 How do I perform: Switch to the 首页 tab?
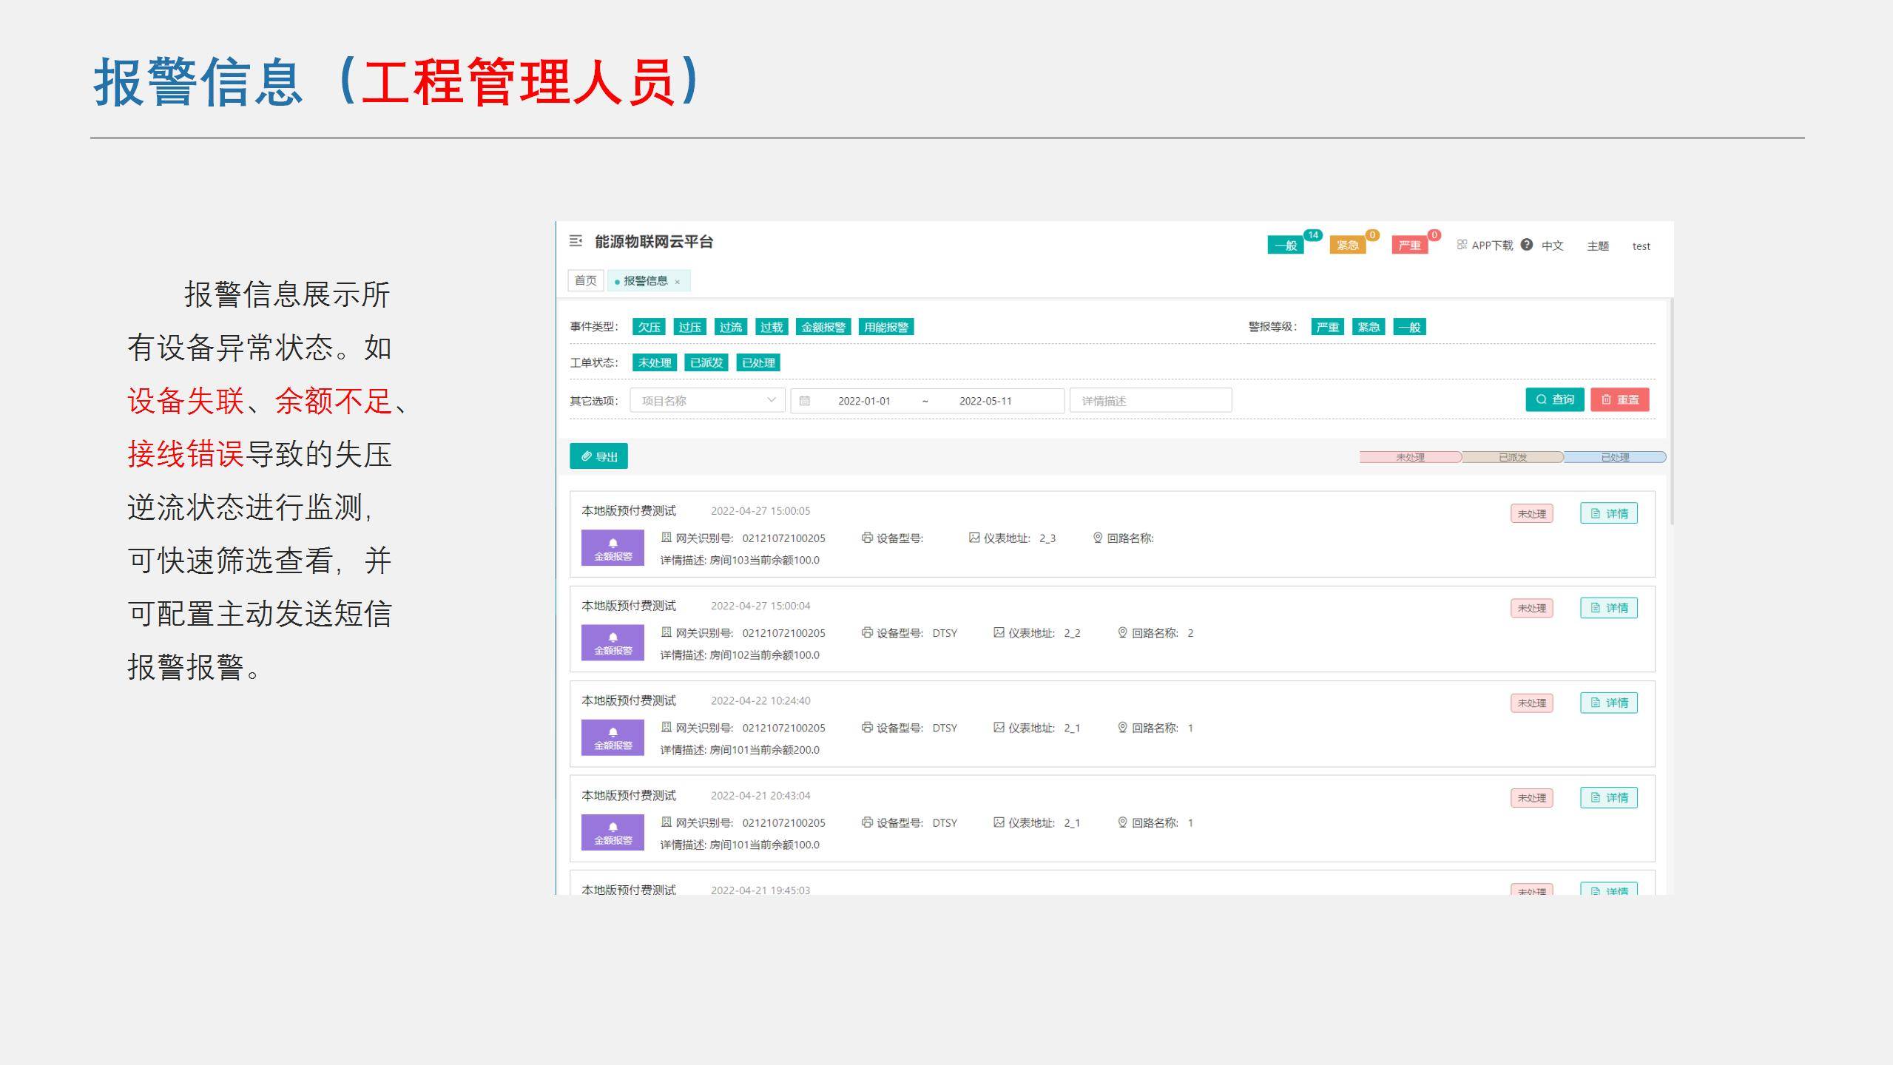(585, 280)
